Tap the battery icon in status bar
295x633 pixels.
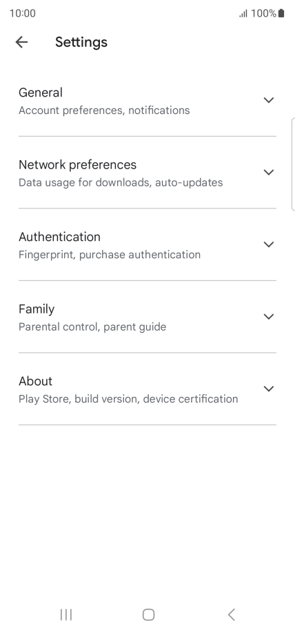point(281,13)
